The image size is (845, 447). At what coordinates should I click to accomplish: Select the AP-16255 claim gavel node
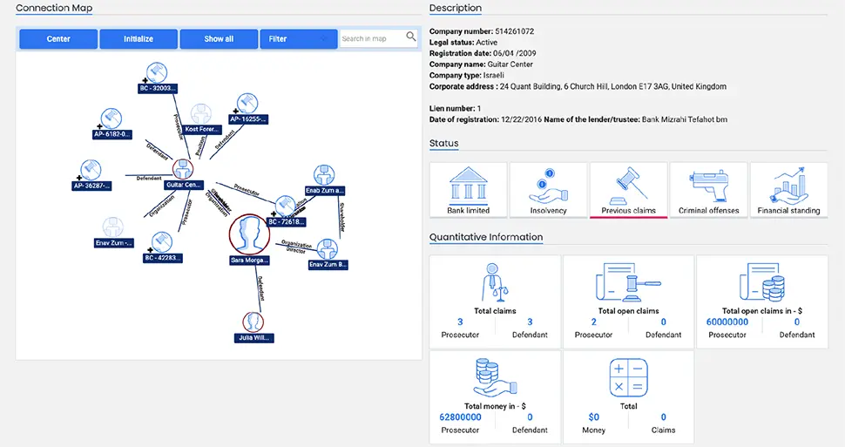[247, 104]
